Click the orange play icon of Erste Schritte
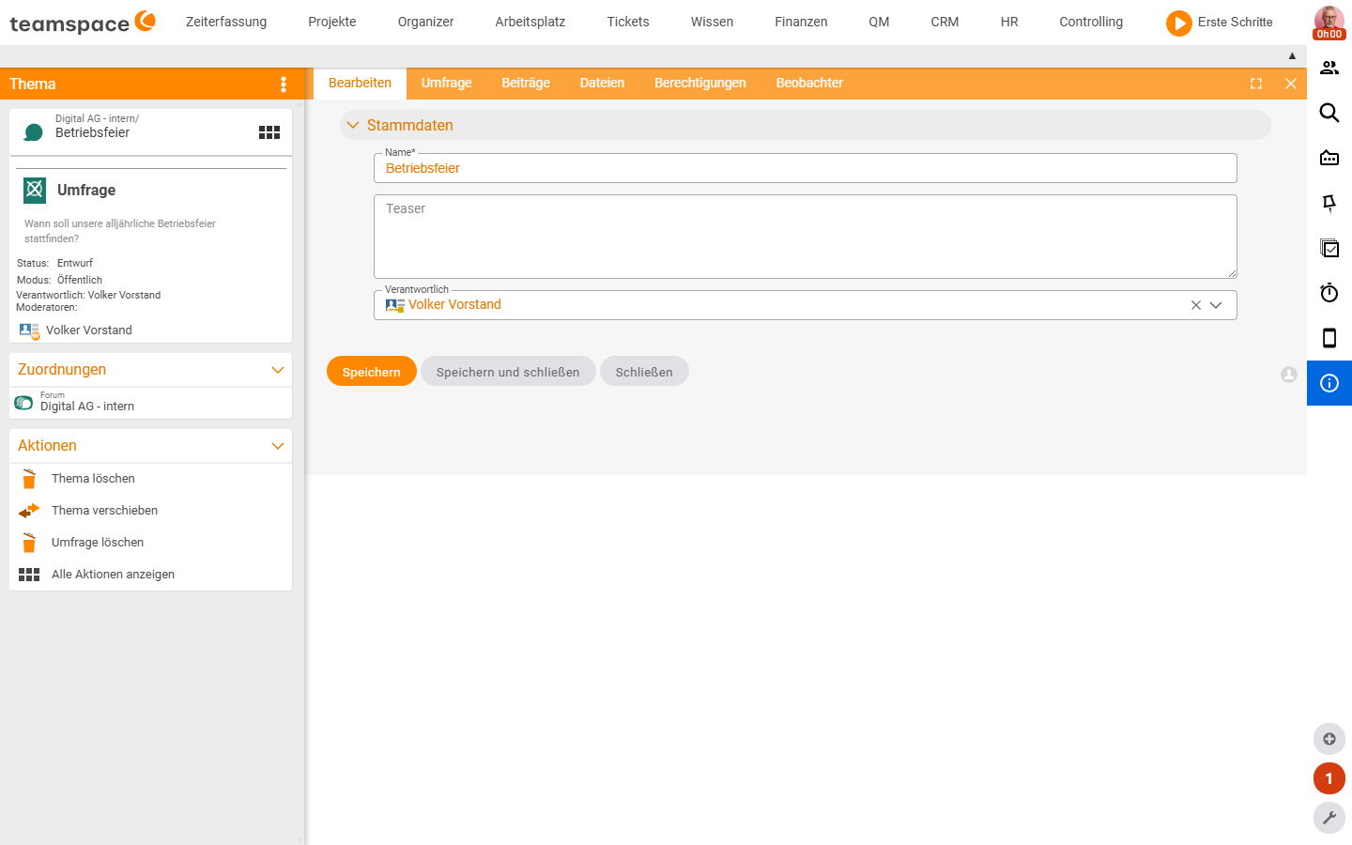The image size is (1352, 845). click(x=1179, y=23)
